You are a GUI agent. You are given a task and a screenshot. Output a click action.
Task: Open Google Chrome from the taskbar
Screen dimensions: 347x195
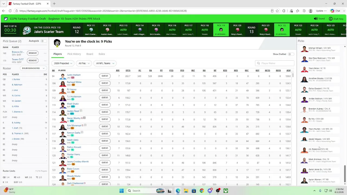(202, 191)
